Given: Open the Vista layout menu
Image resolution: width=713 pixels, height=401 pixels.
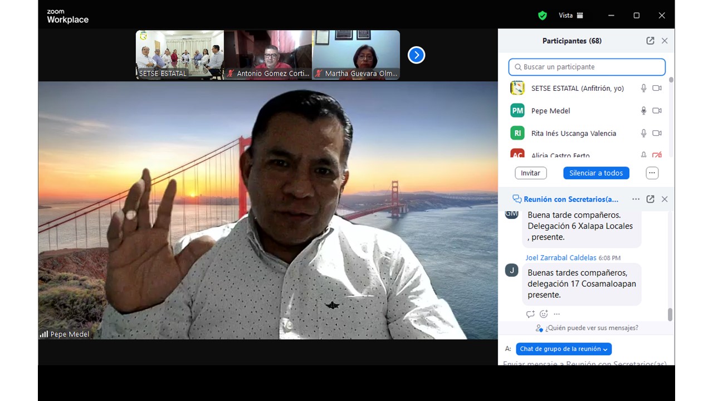Looking at the screenshot, I should coord(571,16).
